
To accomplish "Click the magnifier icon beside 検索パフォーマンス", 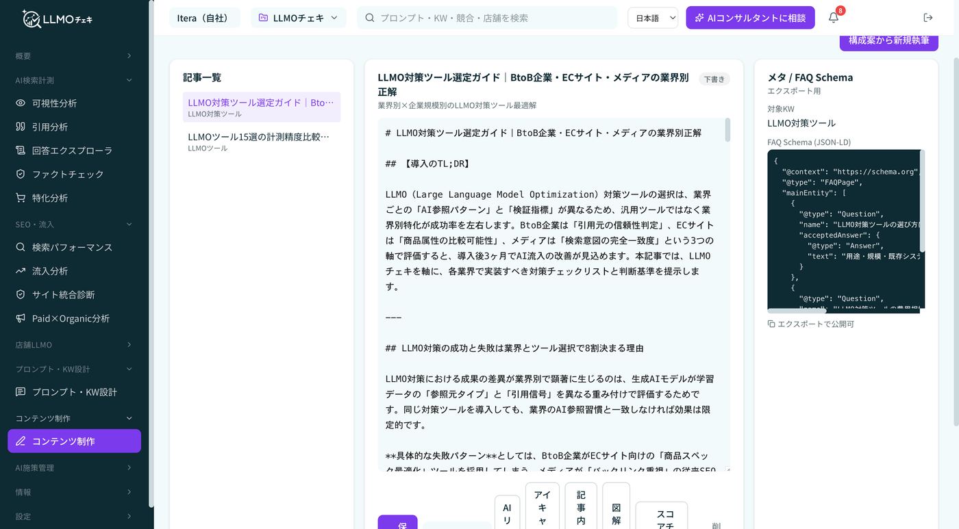I will pyautogui.click(x=21, y=247).
